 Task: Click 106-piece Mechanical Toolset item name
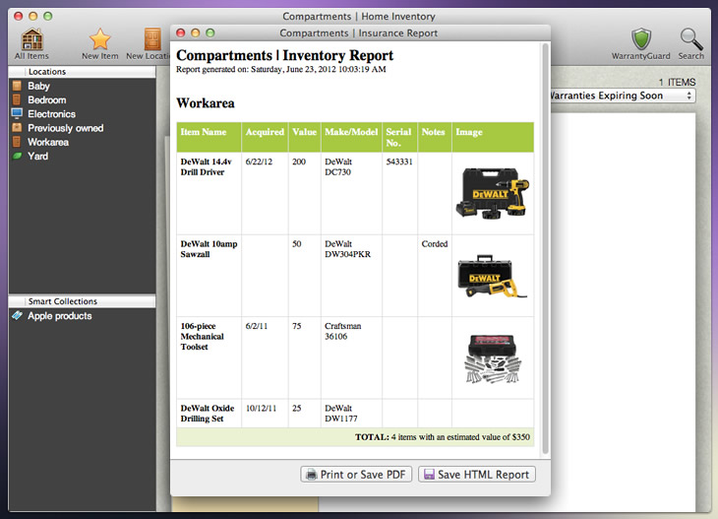point(202,336)
